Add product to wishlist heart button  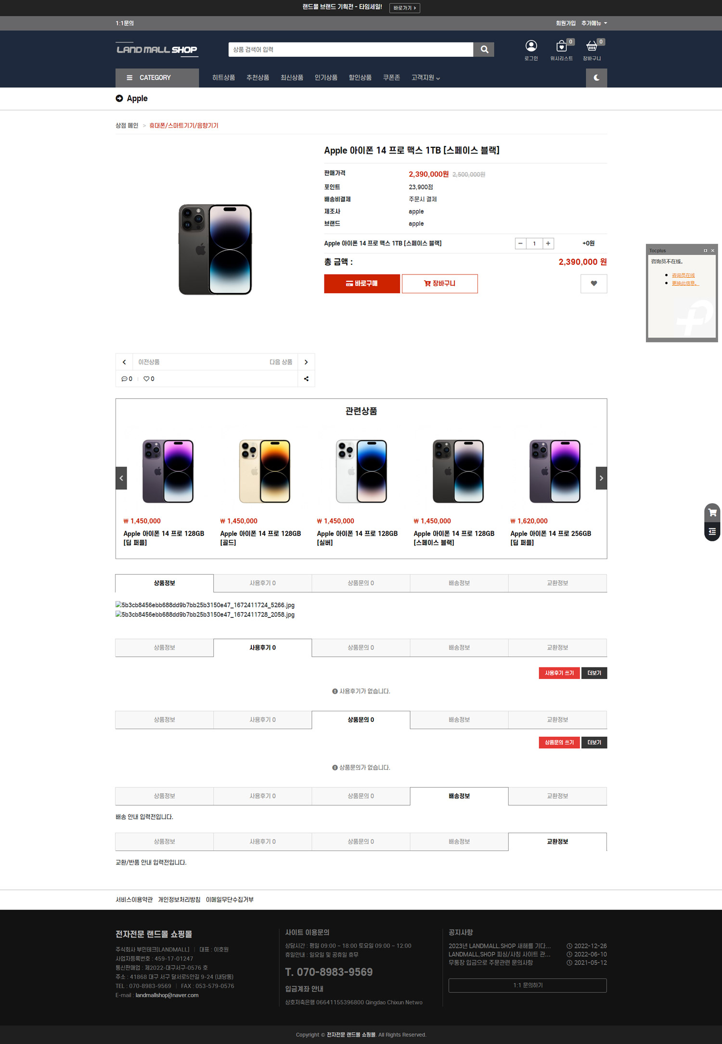point(594,284)
